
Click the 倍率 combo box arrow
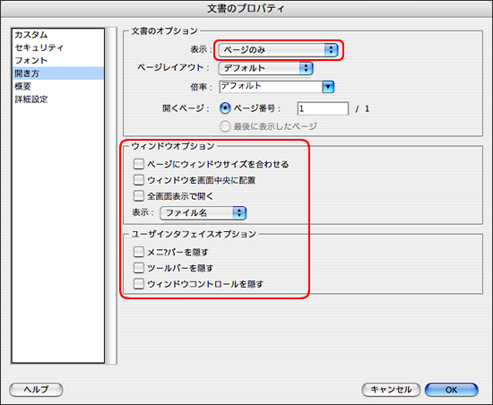tap(328, 87)
